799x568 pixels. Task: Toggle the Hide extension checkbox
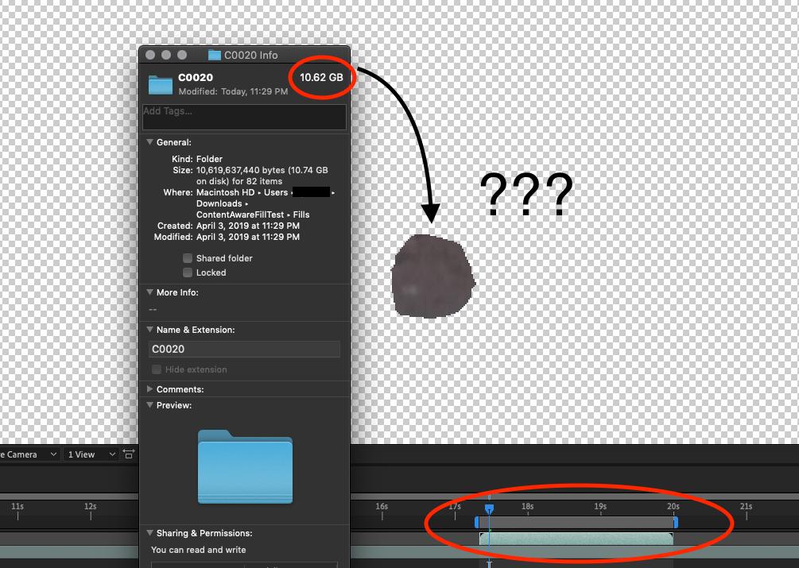[157, 369]
